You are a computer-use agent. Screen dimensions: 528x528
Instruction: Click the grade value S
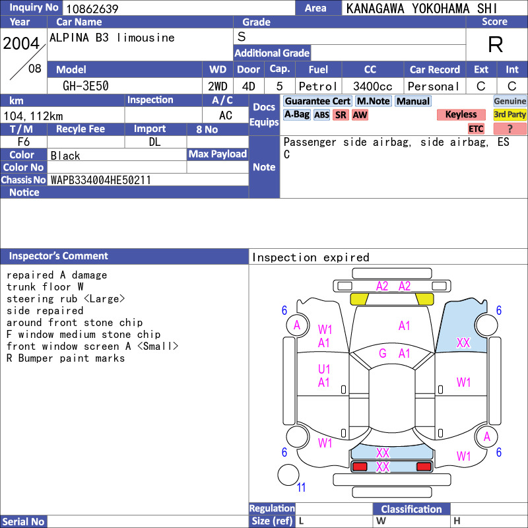pos(242,36)
